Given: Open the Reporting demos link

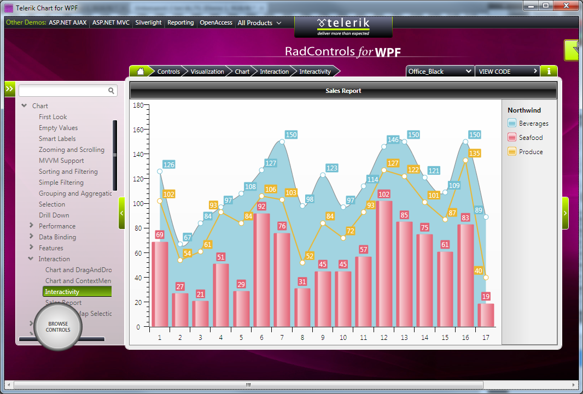Looking at the screenshot, I should (180, 22).
